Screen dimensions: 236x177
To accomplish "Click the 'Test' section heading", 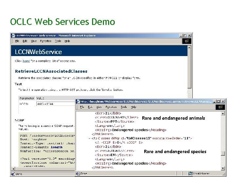I will 18,84.
